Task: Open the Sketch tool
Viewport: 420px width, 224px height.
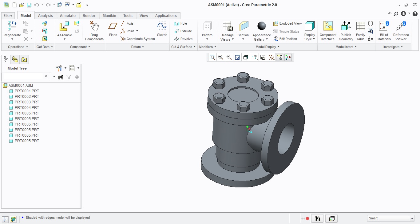Action: pos(162,29)
